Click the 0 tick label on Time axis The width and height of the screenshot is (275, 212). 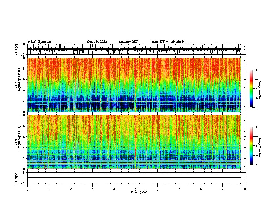coord(27,189)
